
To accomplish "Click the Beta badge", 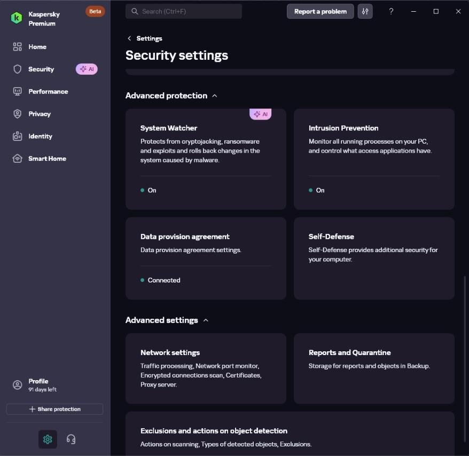I will 95,11.
